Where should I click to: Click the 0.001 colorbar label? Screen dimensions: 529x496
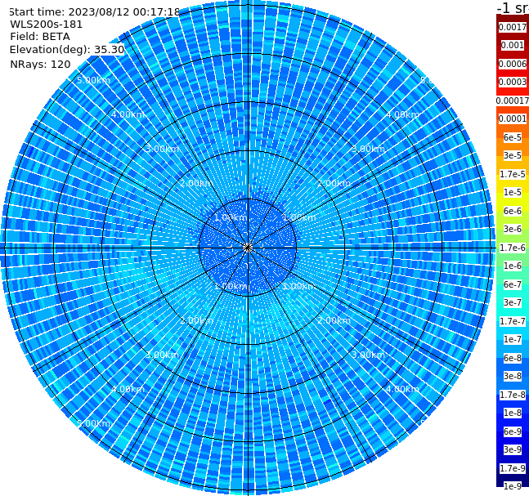pyautogui.click(x=513, y=45)
